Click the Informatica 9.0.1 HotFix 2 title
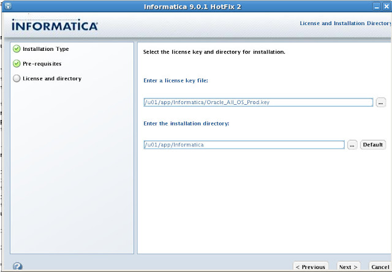This screenshot has width=392, height=272. [192, 7]
